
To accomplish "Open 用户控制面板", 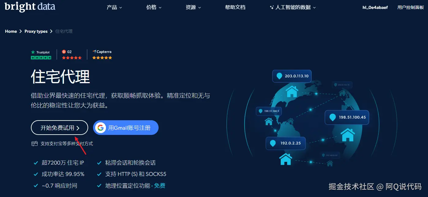I will (x=411, y=7).
